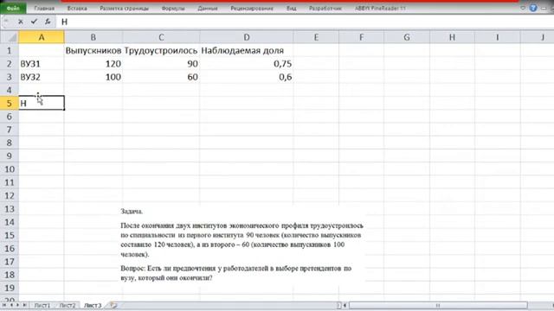The image size is (554, 311).
Task: Go to first sheet with navigation arrow
Action: (x=4, y=305)
